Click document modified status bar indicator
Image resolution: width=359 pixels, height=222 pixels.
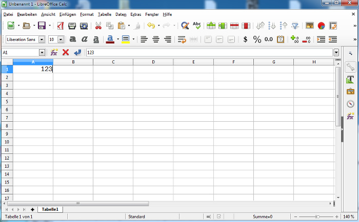(x=219, y=216)
